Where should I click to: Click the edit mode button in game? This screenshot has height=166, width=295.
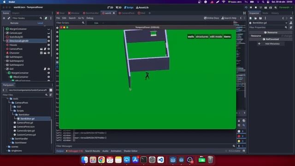pos(216,37)
